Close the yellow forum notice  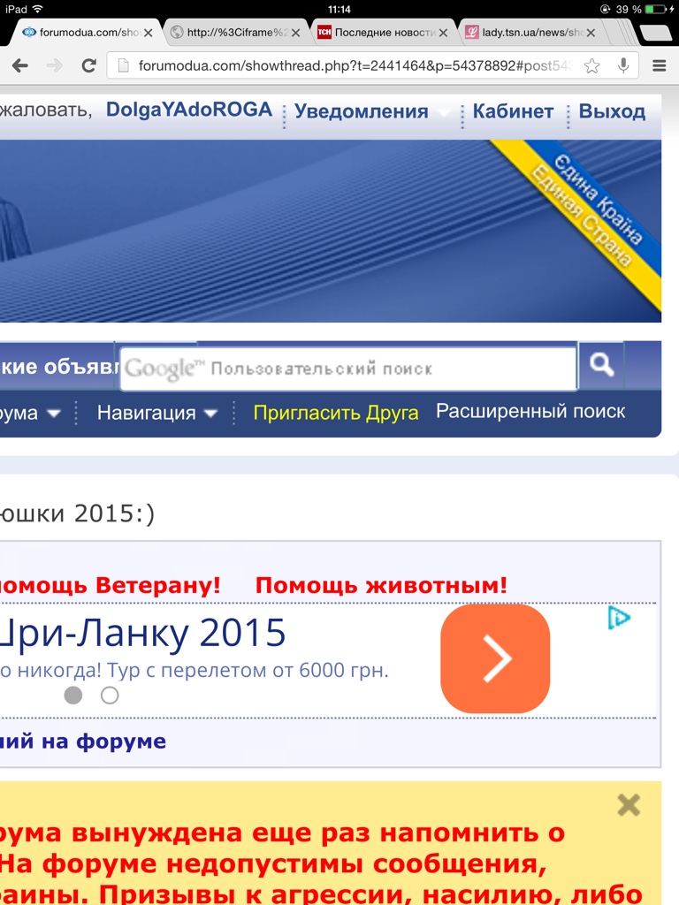[629, 804]
